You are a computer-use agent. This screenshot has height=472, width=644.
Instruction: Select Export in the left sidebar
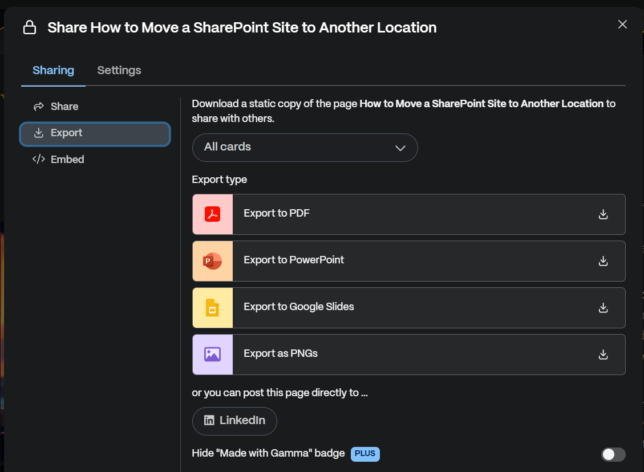[95, 134]
